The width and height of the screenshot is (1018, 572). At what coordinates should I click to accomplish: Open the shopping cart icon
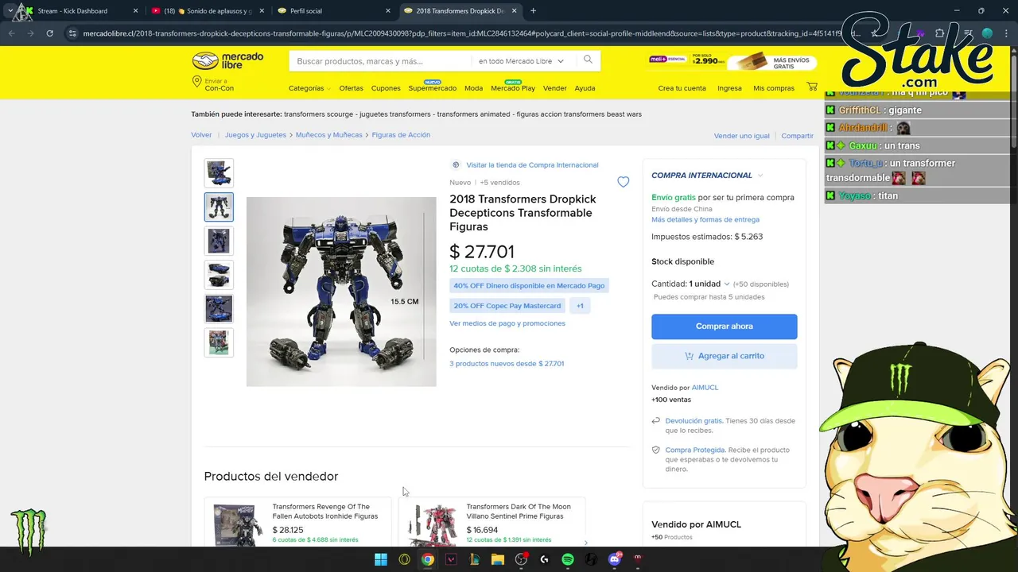[x=812, y=87]
